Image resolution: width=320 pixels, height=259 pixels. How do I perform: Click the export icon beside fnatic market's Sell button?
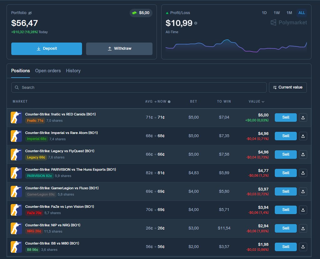(x=303, y=117)
